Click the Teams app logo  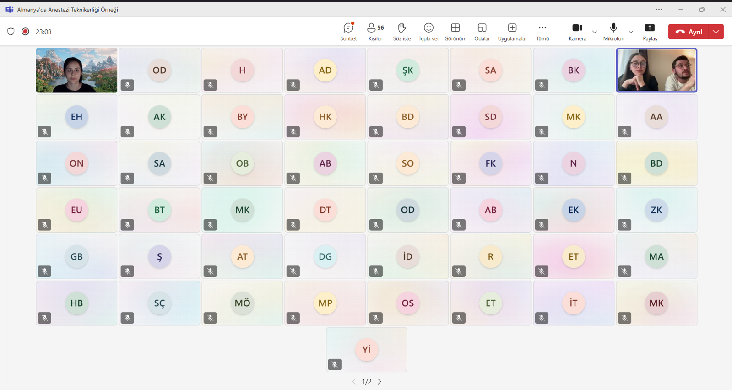pyautogui.click(x=9, y=9)
